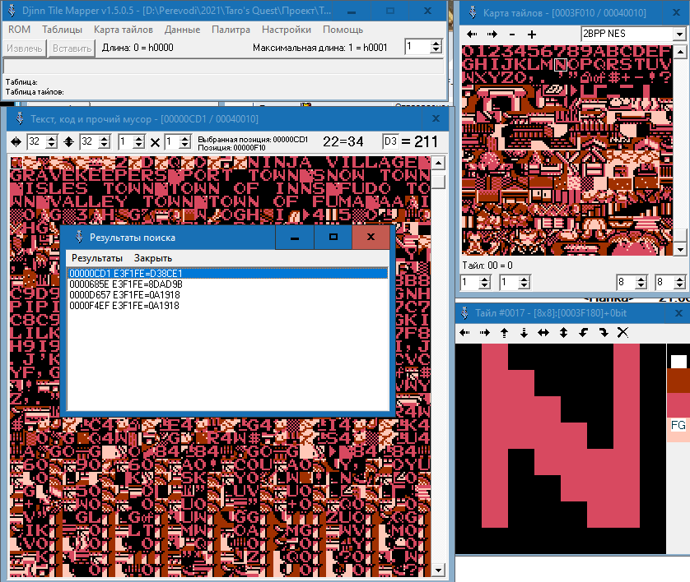Select search result 0000F4EF E3F1FE=0A1918

[x=227, y=305]
